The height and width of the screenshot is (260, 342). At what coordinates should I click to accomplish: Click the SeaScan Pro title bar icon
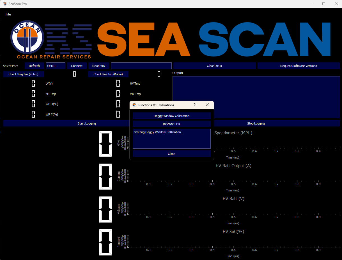pos(5,4)
